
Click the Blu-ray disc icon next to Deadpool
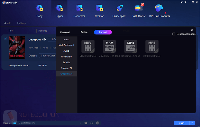tap(44, 39)
